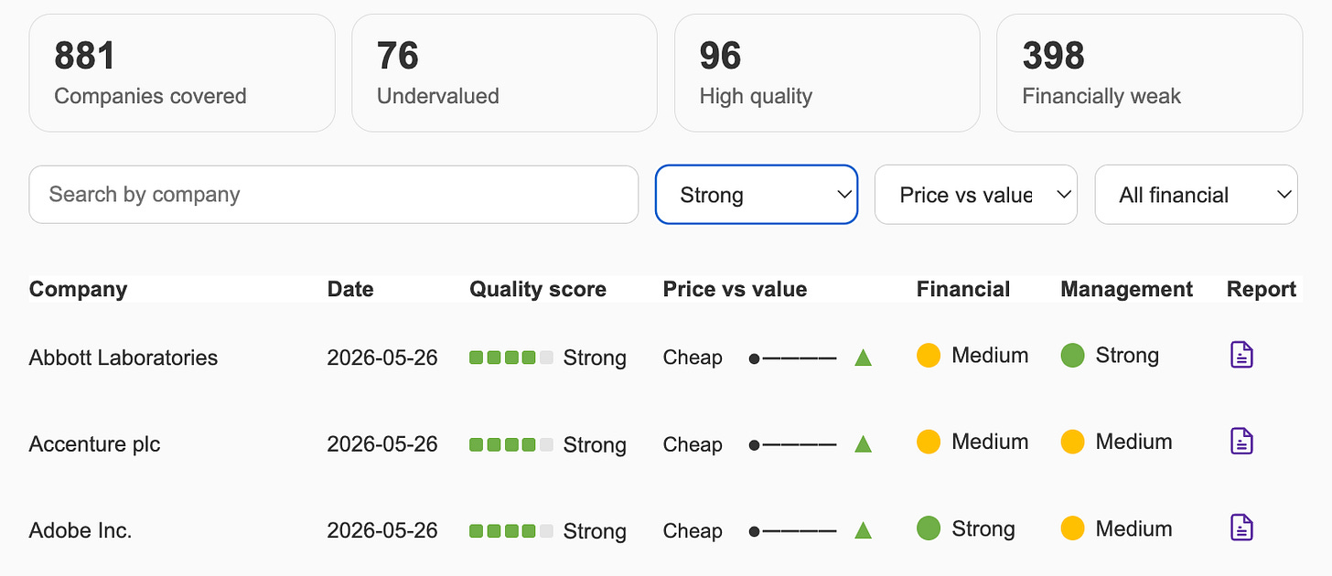
Task: Open the Price vs value filter dropdown
Action: pos(976,195)
